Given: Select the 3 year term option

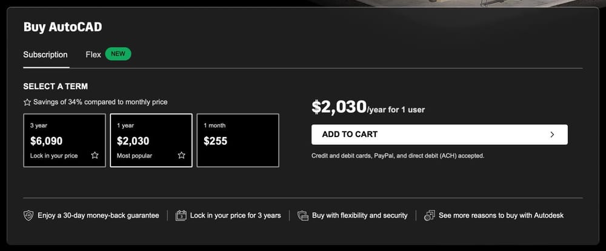Looking at the screenshot, I should 64,140.
